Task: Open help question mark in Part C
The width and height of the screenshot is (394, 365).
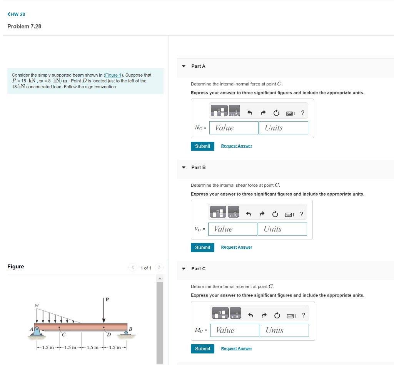Action: coord(304,315)
